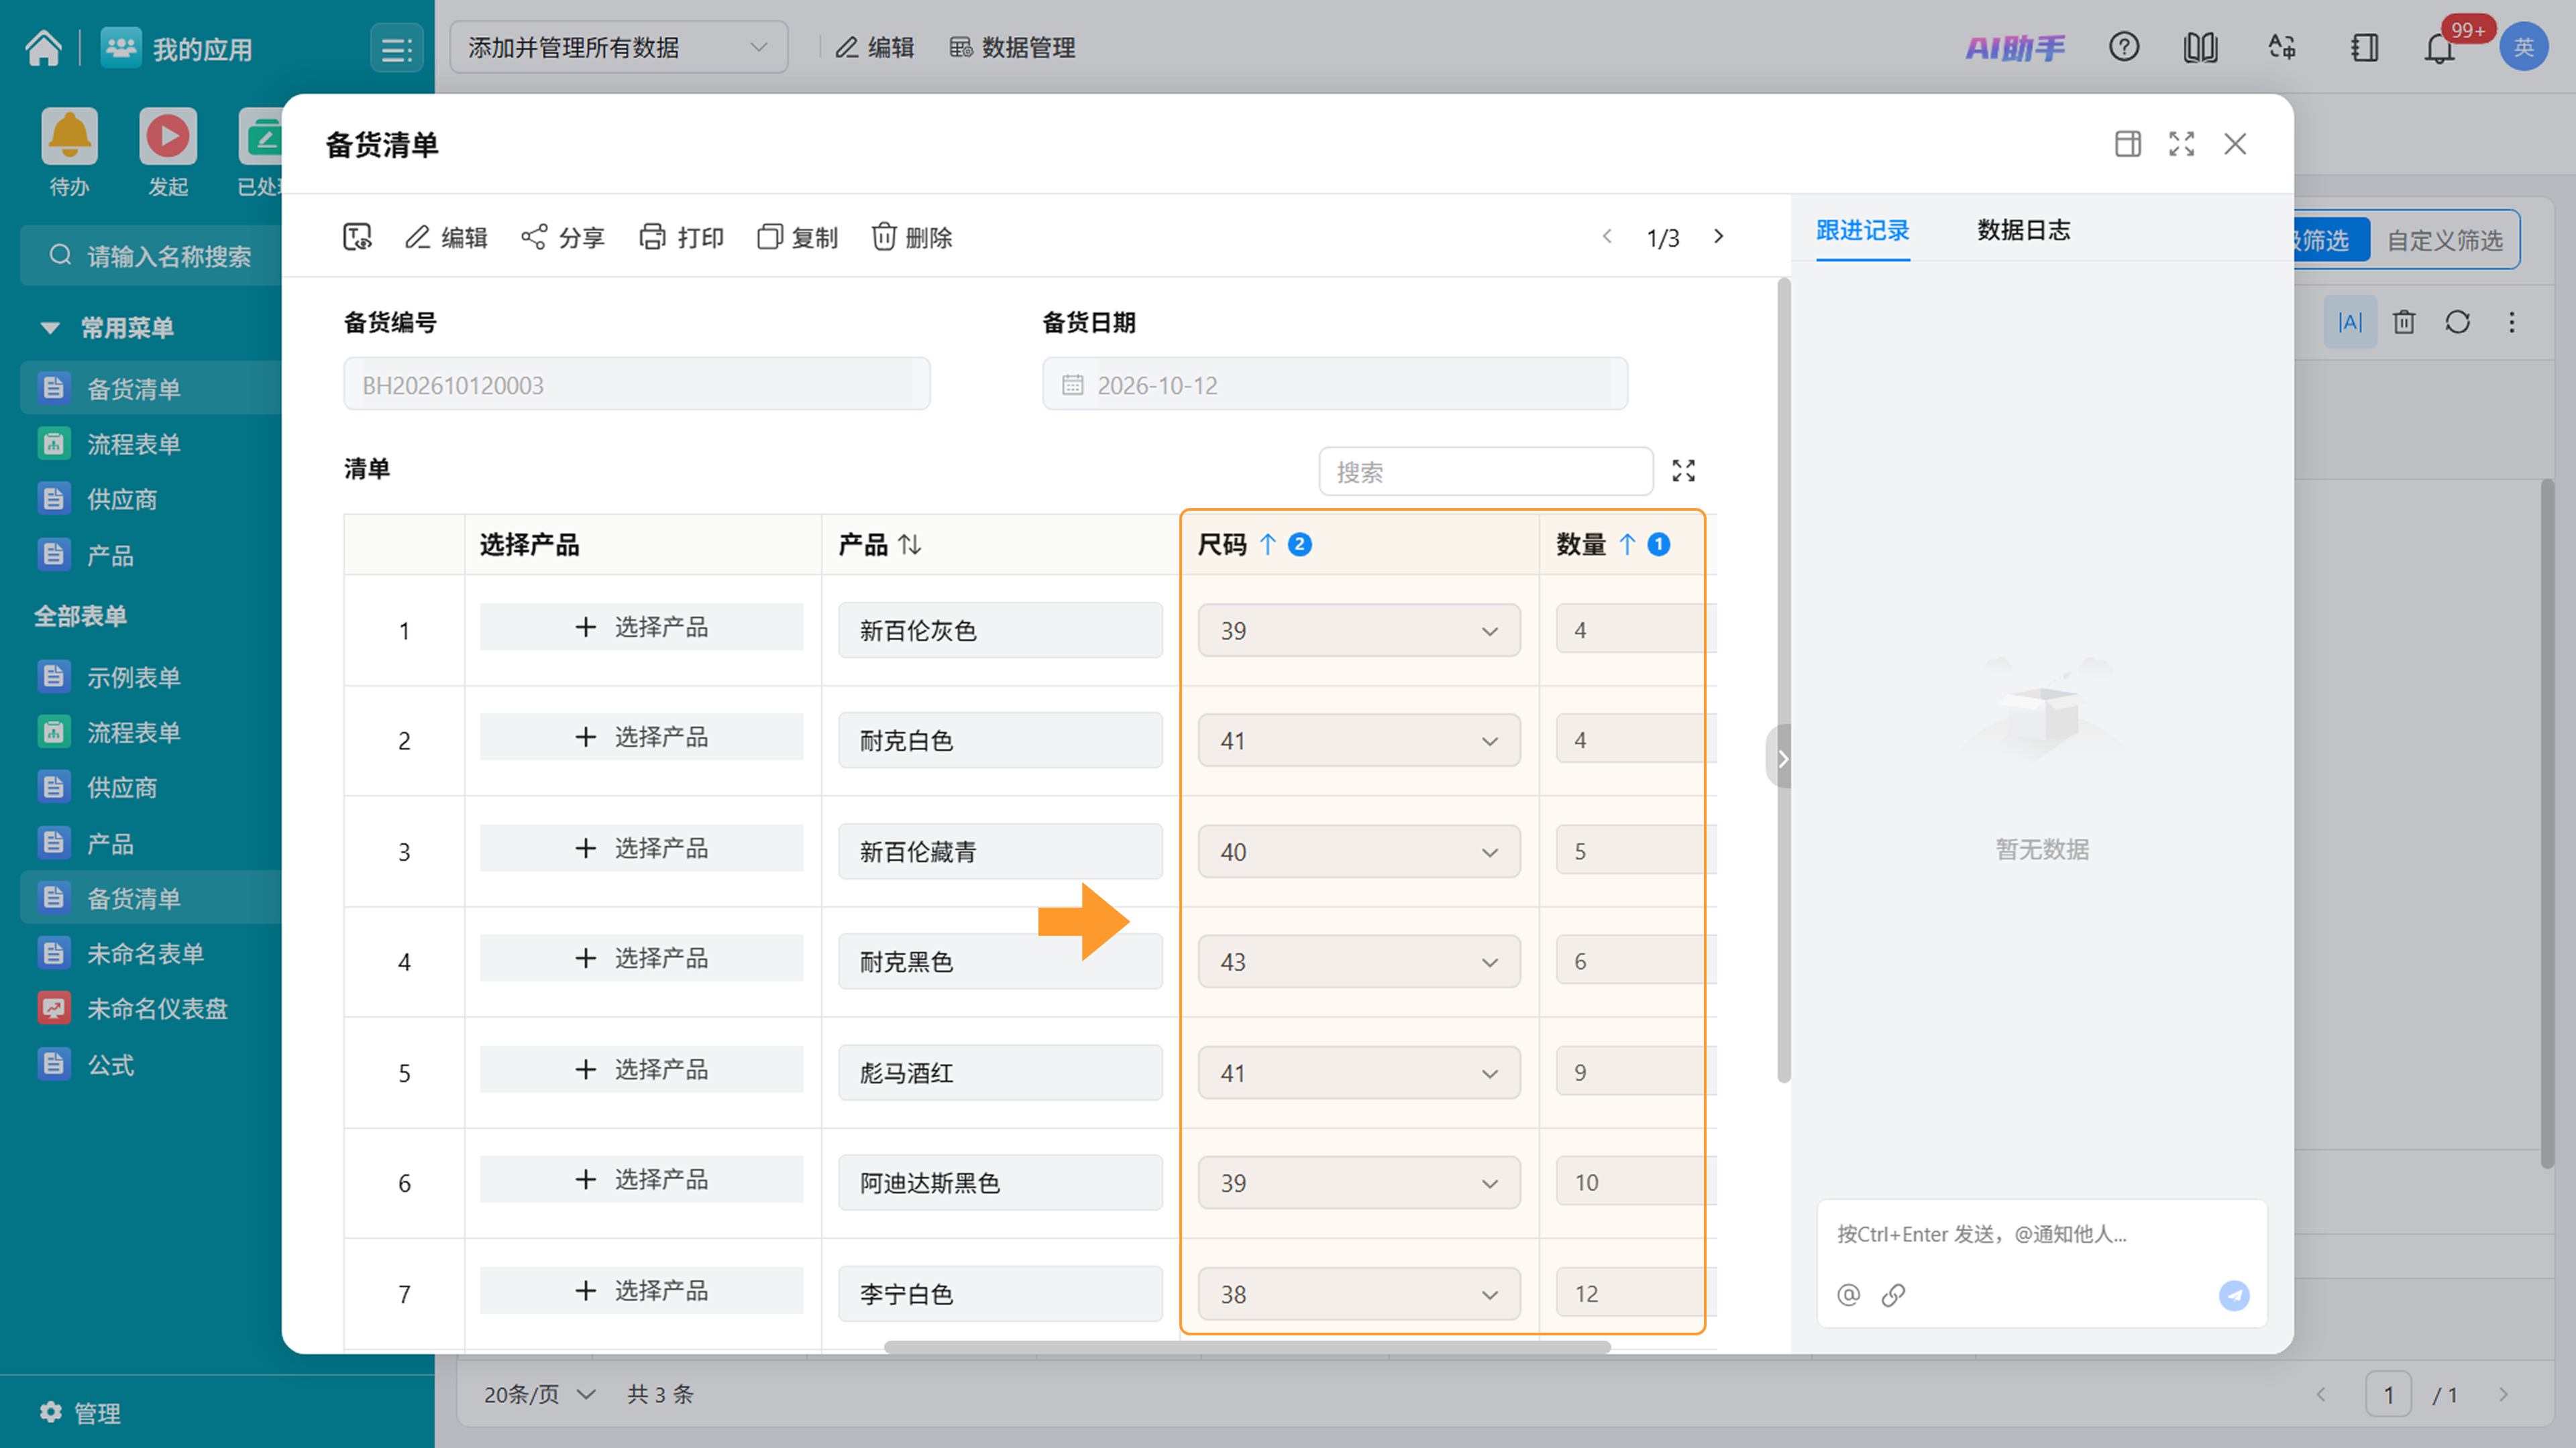Viewport: 2576px width, 1448px height.
Task: Open the documentation book icon
Action: coord(2200,47)
